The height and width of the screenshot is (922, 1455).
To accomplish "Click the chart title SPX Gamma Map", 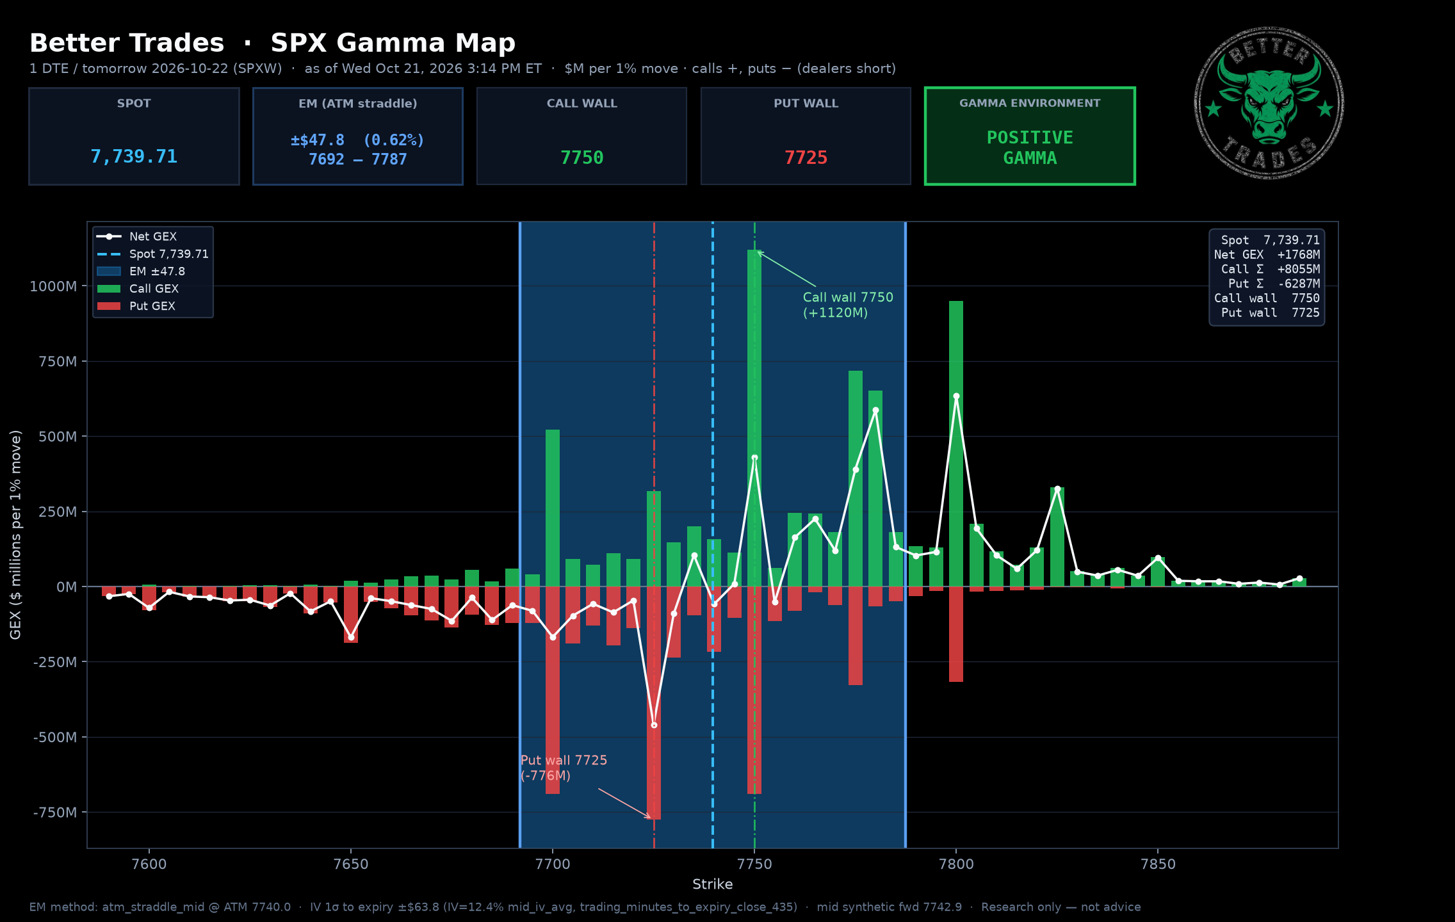I will [x=393, y=43].
